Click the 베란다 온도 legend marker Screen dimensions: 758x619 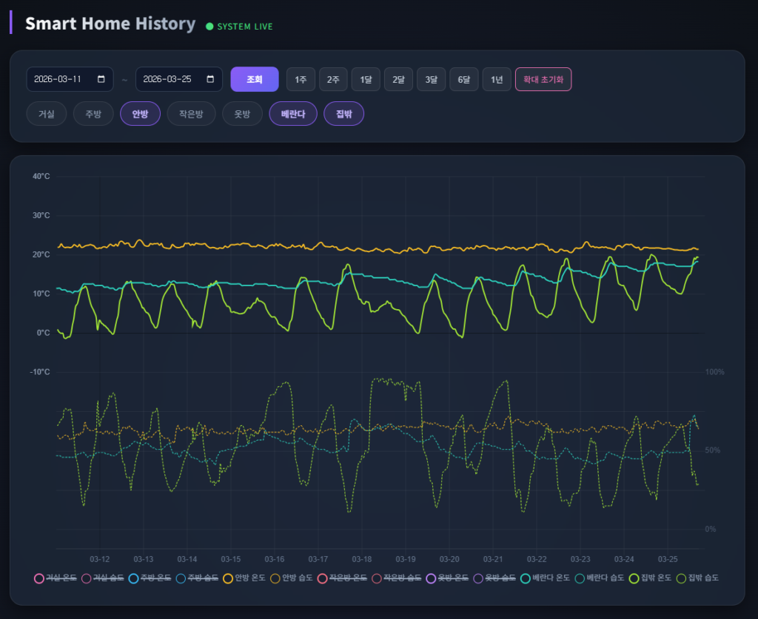click(x=526, y=578)
